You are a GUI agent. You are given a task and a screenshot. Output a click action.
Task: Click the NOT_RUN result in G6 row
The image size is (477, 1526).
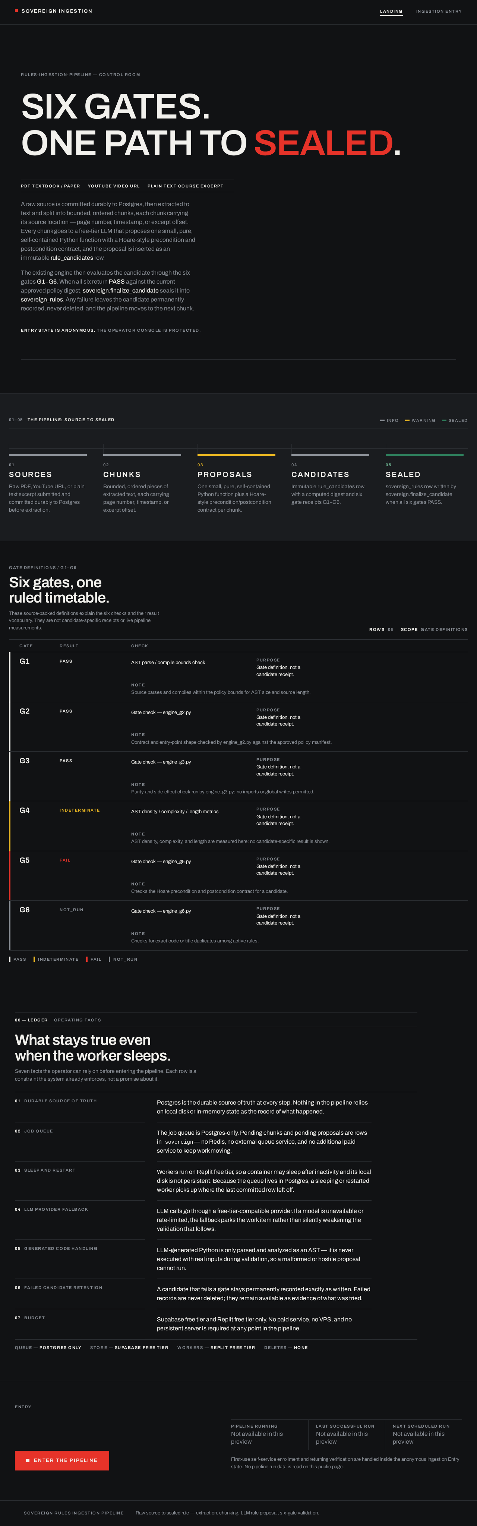[x=71, y=910]
